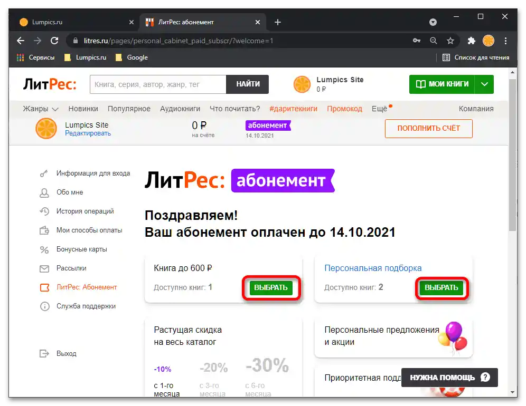Open the saved passwords key icon
This screenshot has width=526, height=406.
tap(417, 41)
